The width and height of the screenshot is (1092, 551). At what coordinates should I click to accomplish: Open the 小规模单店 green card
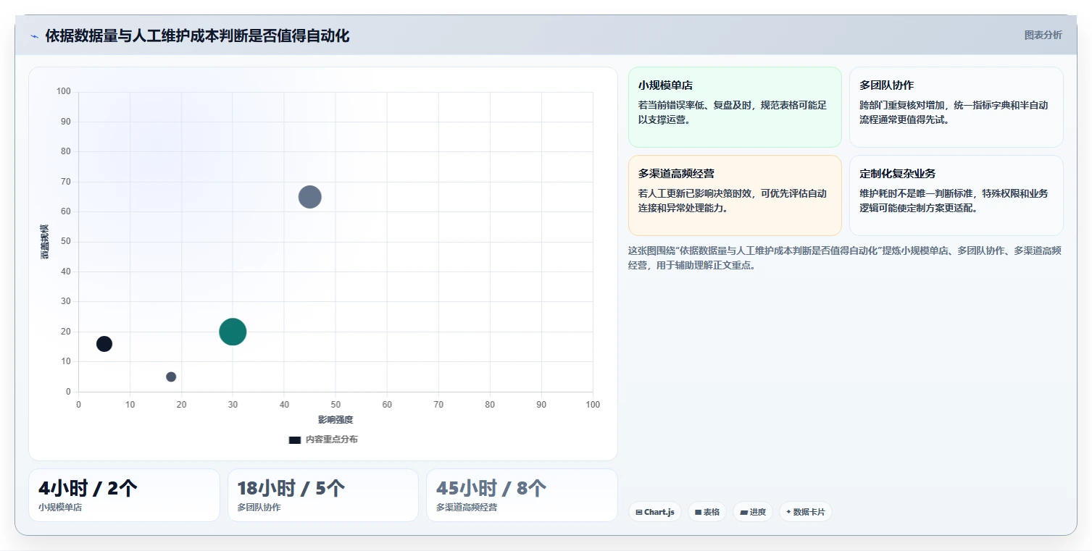click(735, 107)
